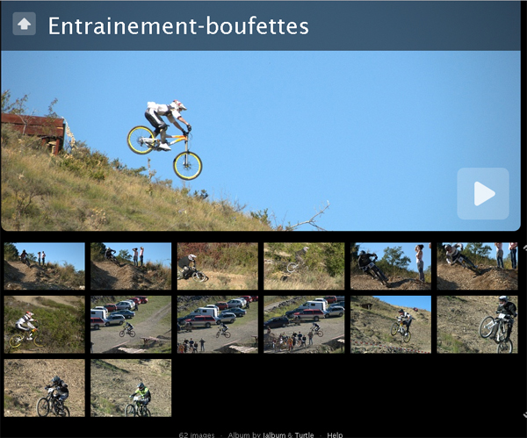
Task: Start the slideshow with the play button
Action: pos(483,193)
